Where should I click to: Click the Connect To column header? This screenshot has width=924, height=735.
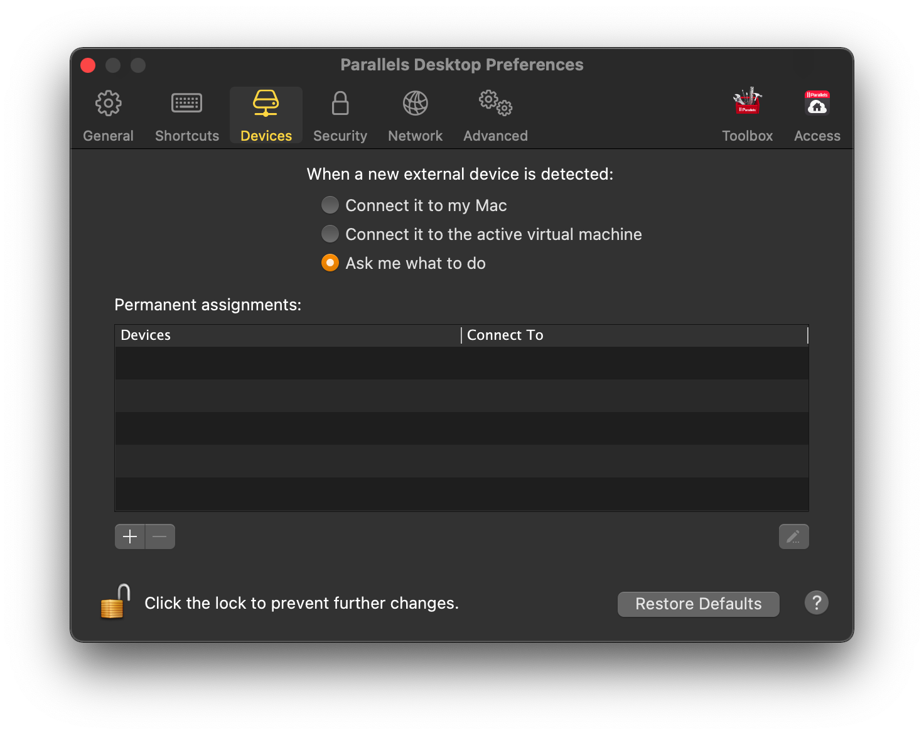pyautogui.click(x=634, y=335)
